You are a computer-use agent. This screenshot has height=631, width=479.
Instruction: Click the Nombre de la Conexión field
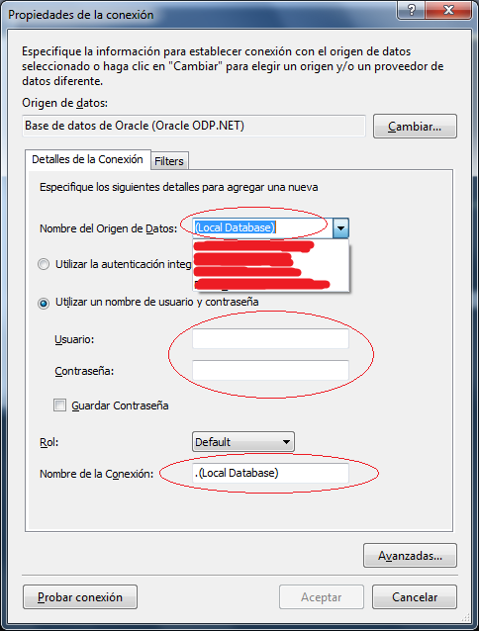click(x=270, y=473)
